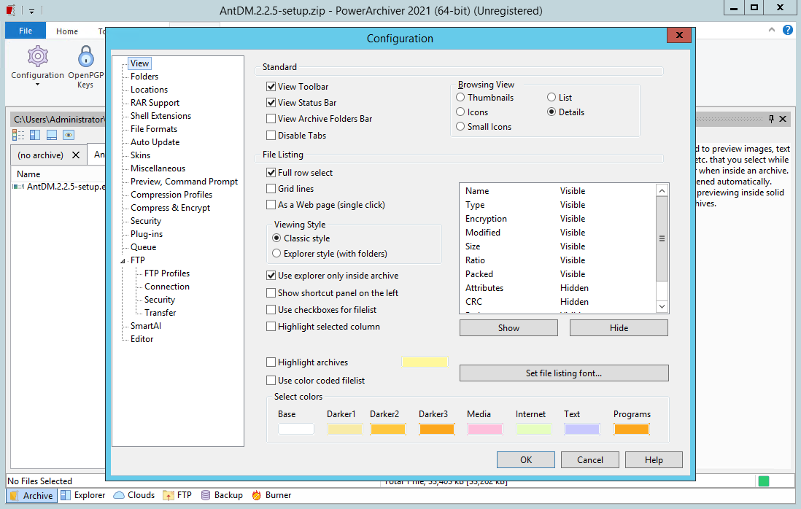Switch to Clouds mode in bottom bar
The height and width of the screenshot is (509, 801).
(133, 495)
